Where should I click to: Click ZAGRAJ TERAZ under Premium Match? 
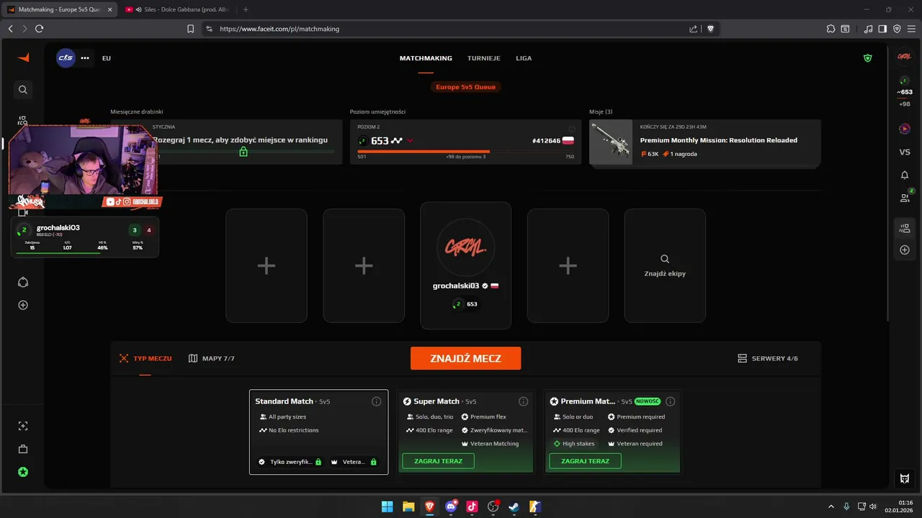pyautogui.click(x=585, y=461)
